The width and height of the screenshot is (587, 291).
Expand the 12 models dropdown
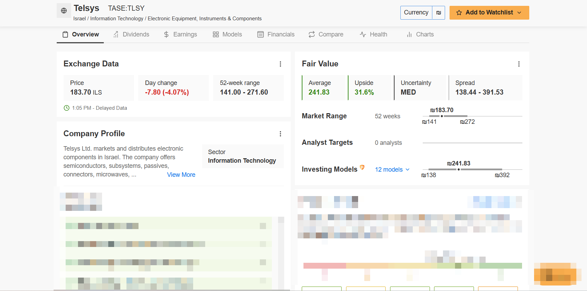(x=392, y=170)
